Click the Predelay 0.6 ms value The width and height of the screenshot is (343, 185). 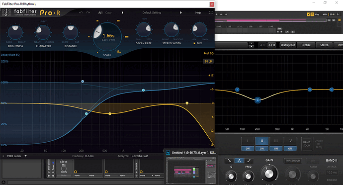89,156
